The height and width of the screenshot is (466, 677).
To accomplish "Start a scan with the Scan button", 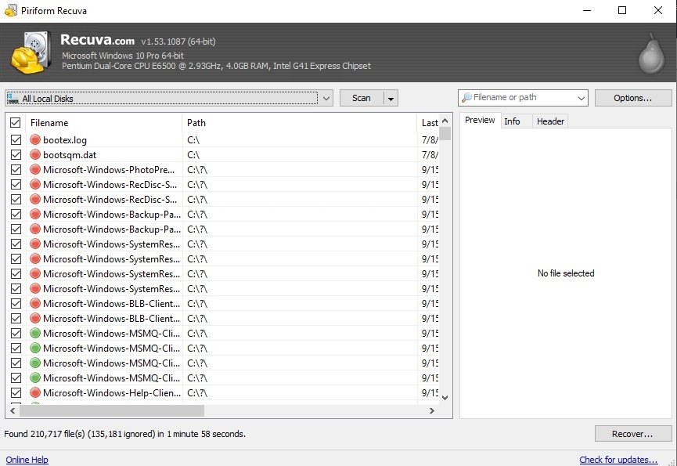I will [x=362, y=98].
